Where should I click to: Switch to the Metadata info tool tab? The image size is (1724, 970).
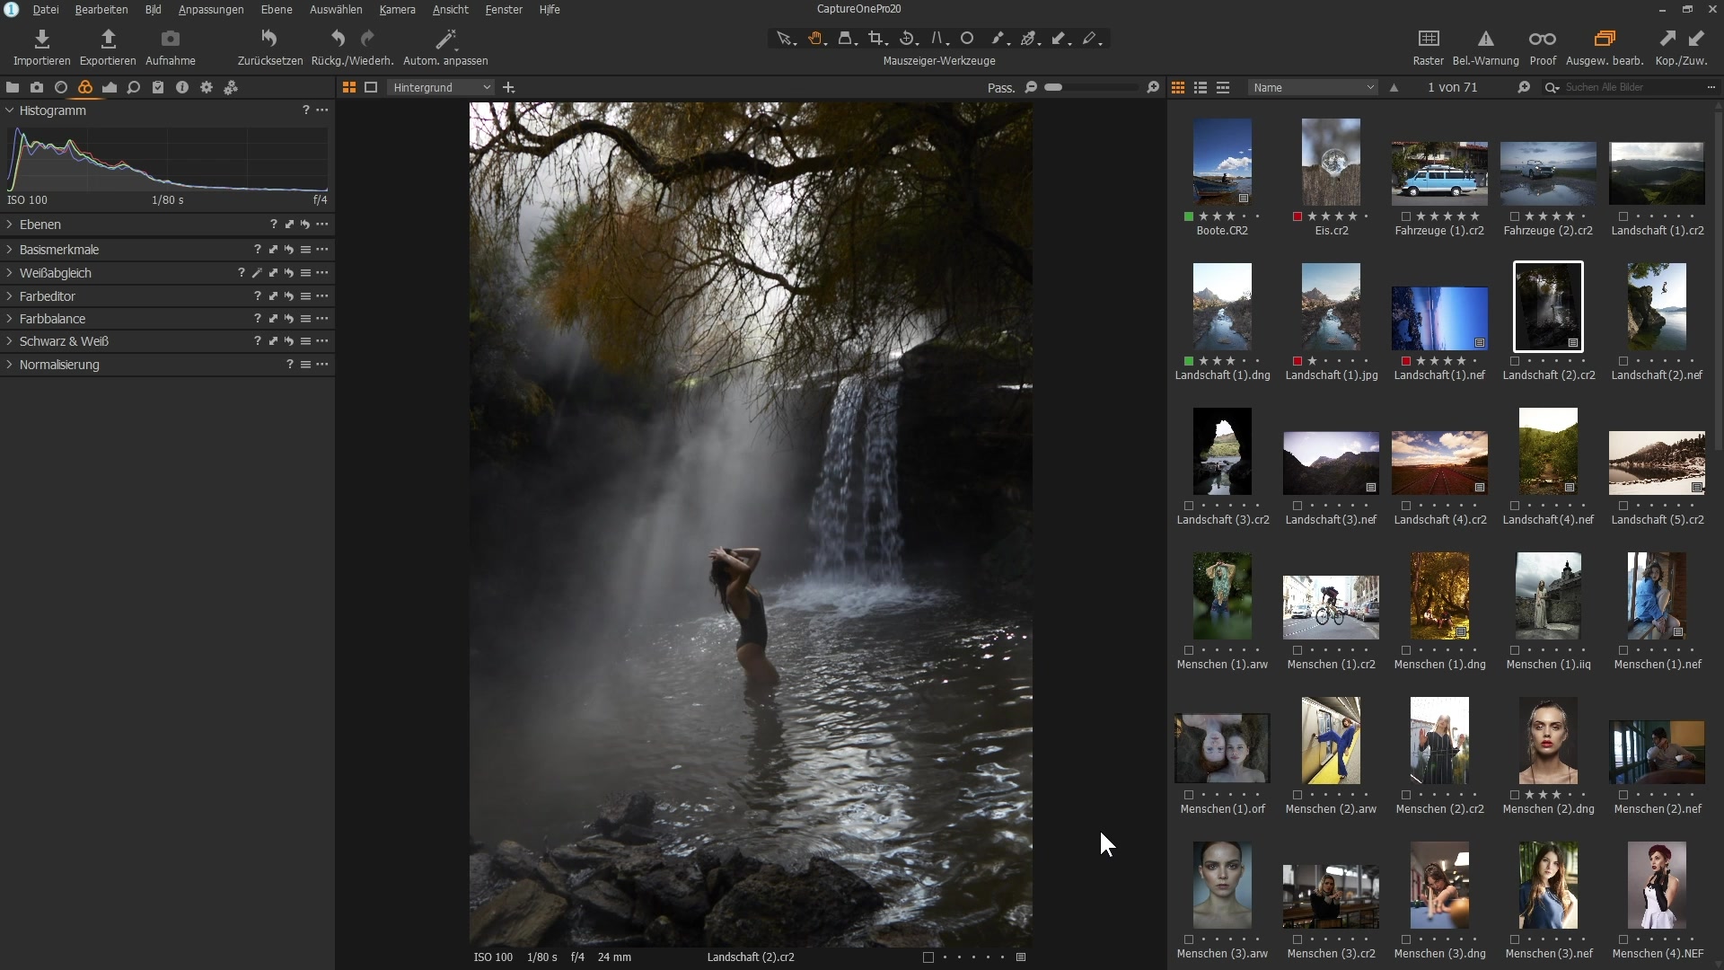182,87
